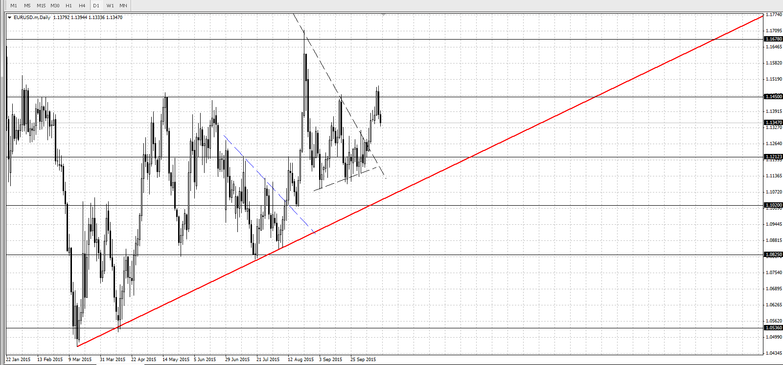Viewport: 783px width, 365px height.
Task: Open the dropdown arrow beside EURUSD.m,Daily
Action: tap(9, 18)
